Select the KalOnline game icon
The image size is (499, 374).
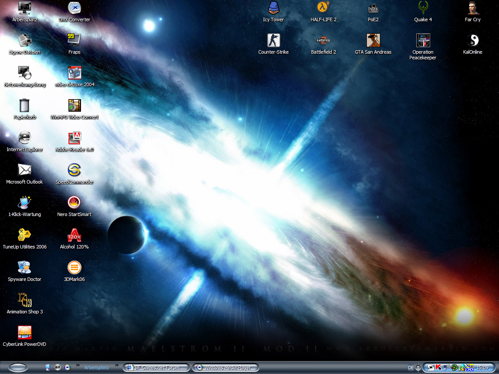click(x=473, y=44)
